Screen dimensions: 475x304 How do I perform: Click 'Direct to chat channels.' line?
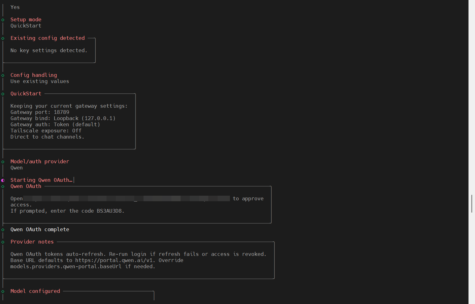point(47,137)
